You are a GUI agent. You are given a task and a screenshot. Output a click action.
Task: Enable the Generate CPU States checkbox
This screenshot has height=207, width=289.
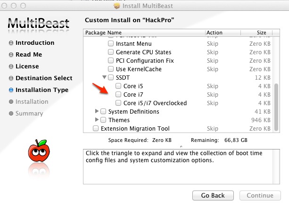pos(111,52)
